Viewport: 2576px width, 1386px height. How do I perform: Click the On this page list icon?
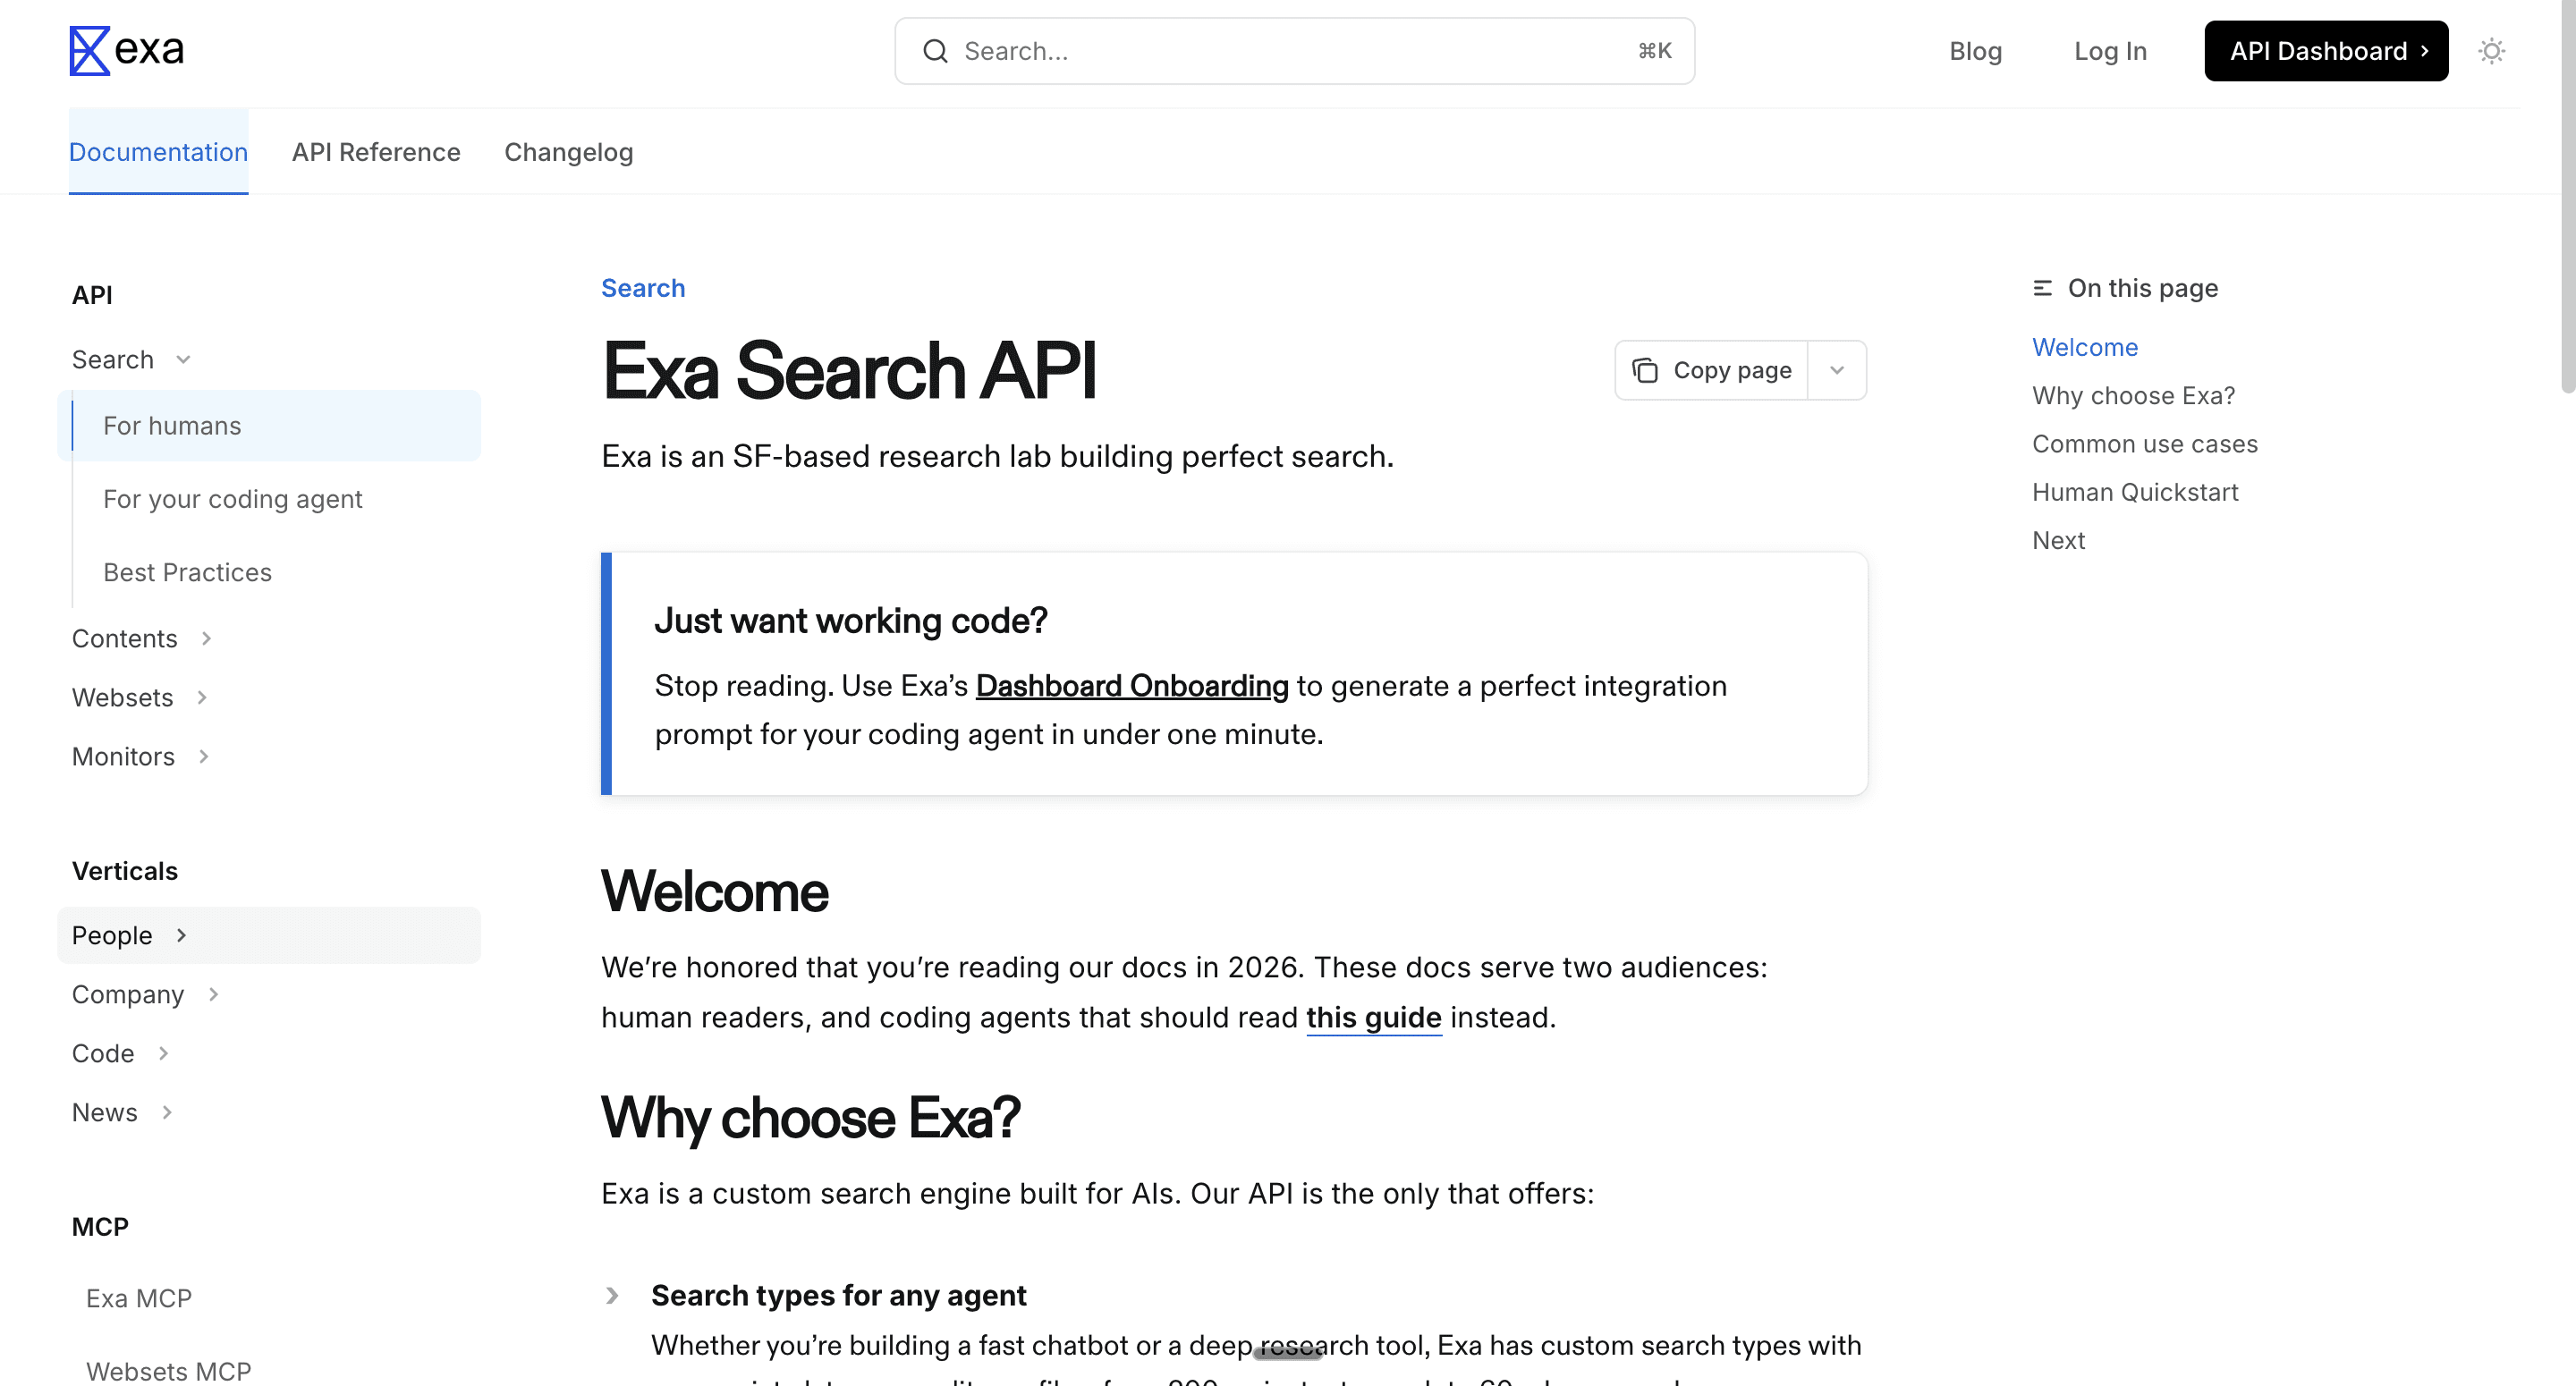point(2042,289)
